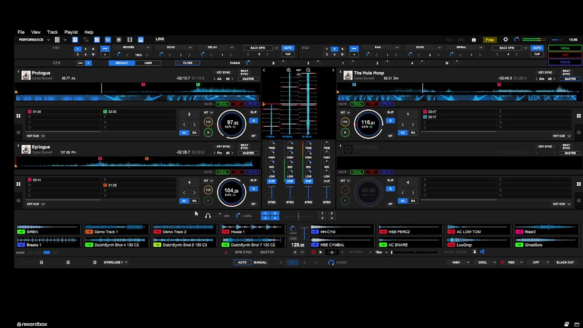The height and width of the screenshot is (328, 583).
Task: Show the sampler grid panel icon
Action: click(97, 40)
